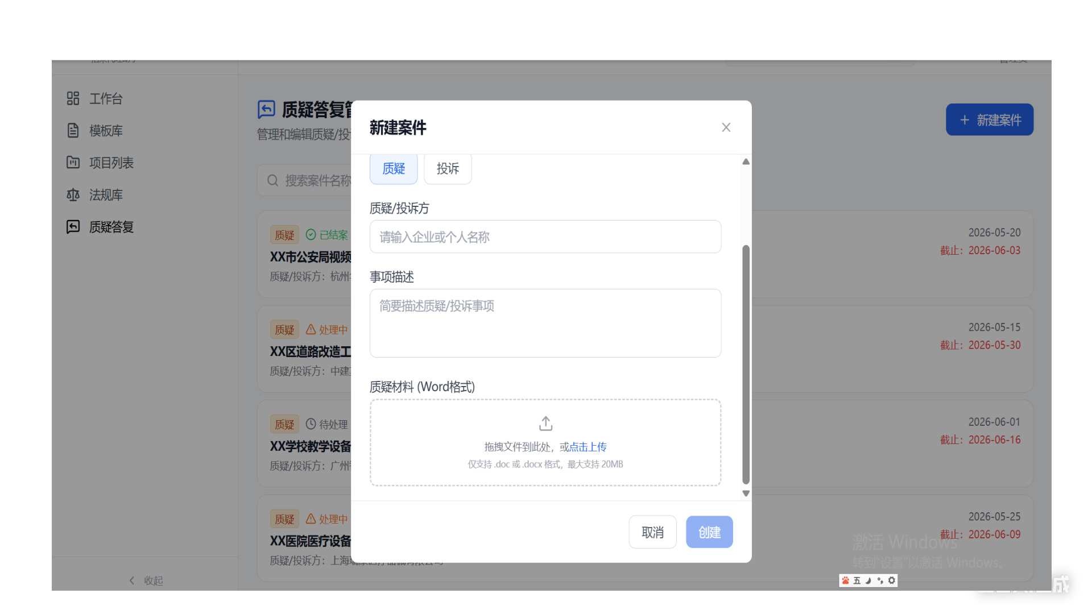Click the page header 质疑答复 reply icon

(x=266, y=109)
